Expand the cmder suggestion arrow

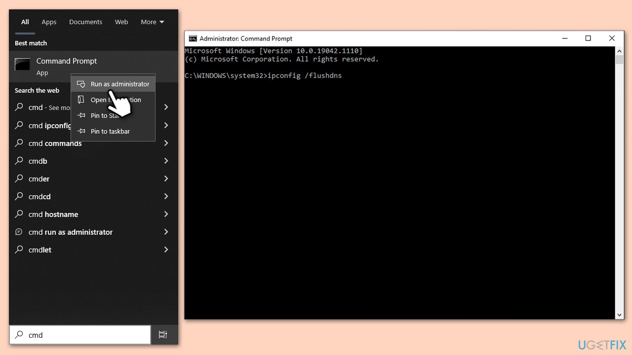(166, 178)
